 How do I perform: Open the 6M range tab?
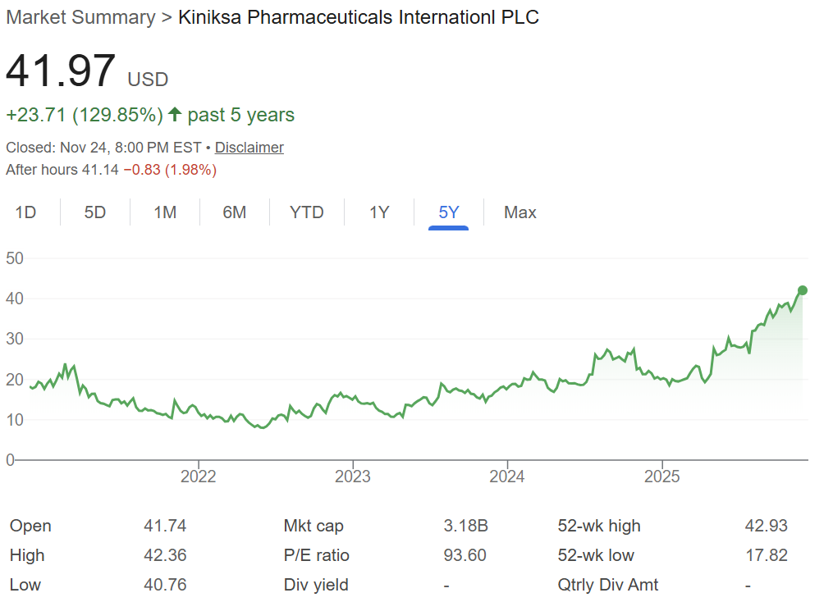tap(234, 212)
